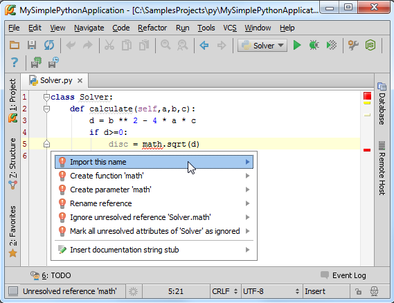Expand submenu arrow for Insert documentation string stub
This screenshot has height=303, width=394.
(247, 250)
